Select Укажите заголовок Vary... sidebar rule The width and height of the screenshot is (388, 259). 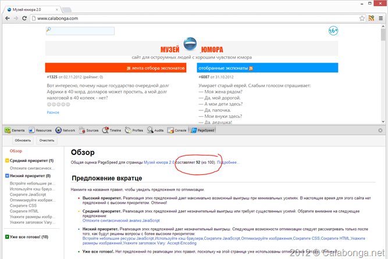coord(33,222)
